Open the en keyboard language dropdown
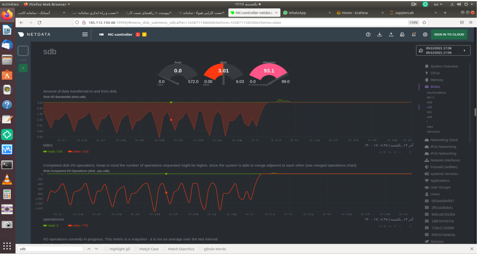 click(x=437, y=4)
